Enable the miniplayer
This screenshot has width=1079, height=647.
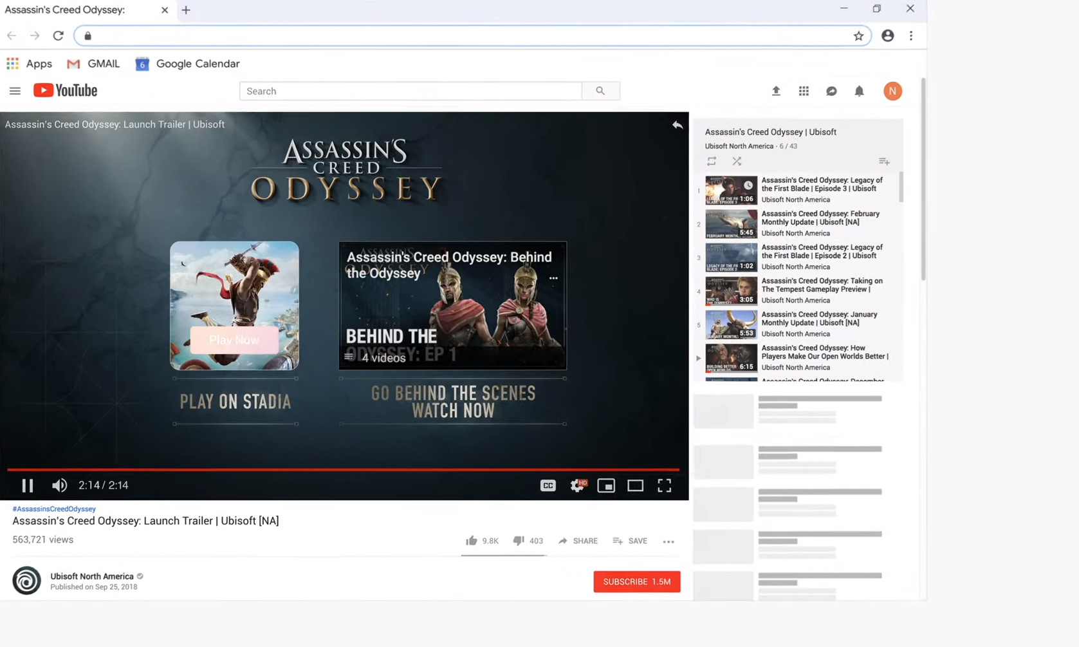coord(606,485)
